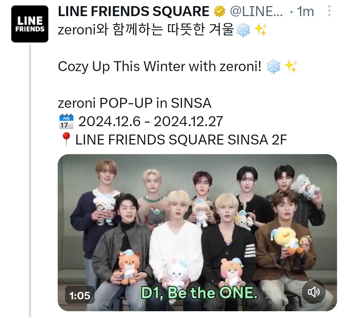Click the vertical thread line below the avatar
348x317 pixels.
click(30, 181)
